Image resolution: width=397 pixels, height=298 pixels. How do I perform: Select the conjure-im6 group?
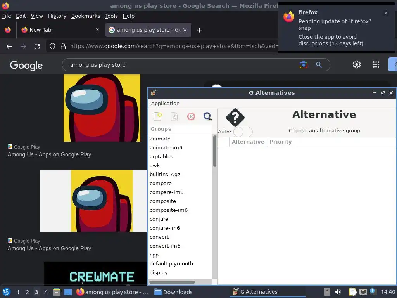pos(164,228)
